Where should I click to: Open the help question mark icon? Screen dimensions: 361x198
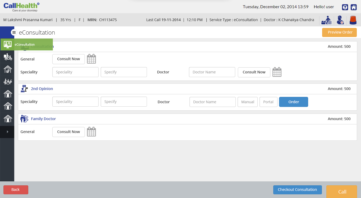pyautogui.click(x=345, y=7)
